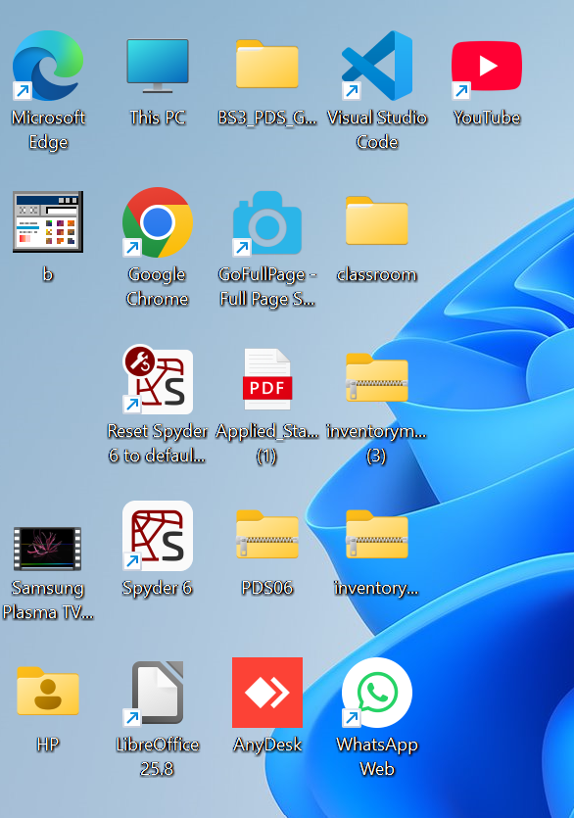
Task: Click the inventorym... (3) zip folder
Action: point(377,377)
